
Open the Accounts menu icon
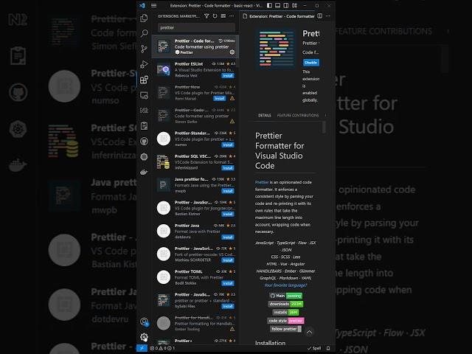click(145, 322)
